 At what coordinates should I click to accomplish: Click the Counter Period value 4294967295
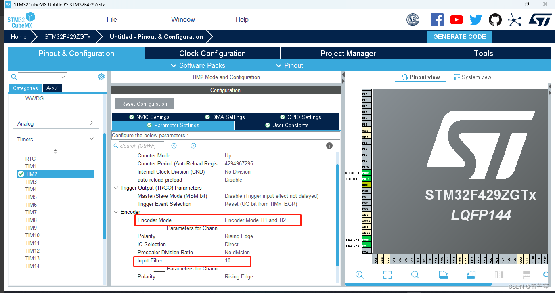[x=239, y=164]
